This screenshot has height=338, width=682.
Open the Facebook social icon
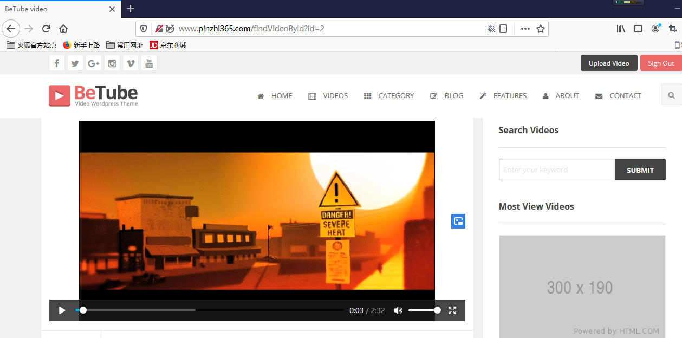57,63
